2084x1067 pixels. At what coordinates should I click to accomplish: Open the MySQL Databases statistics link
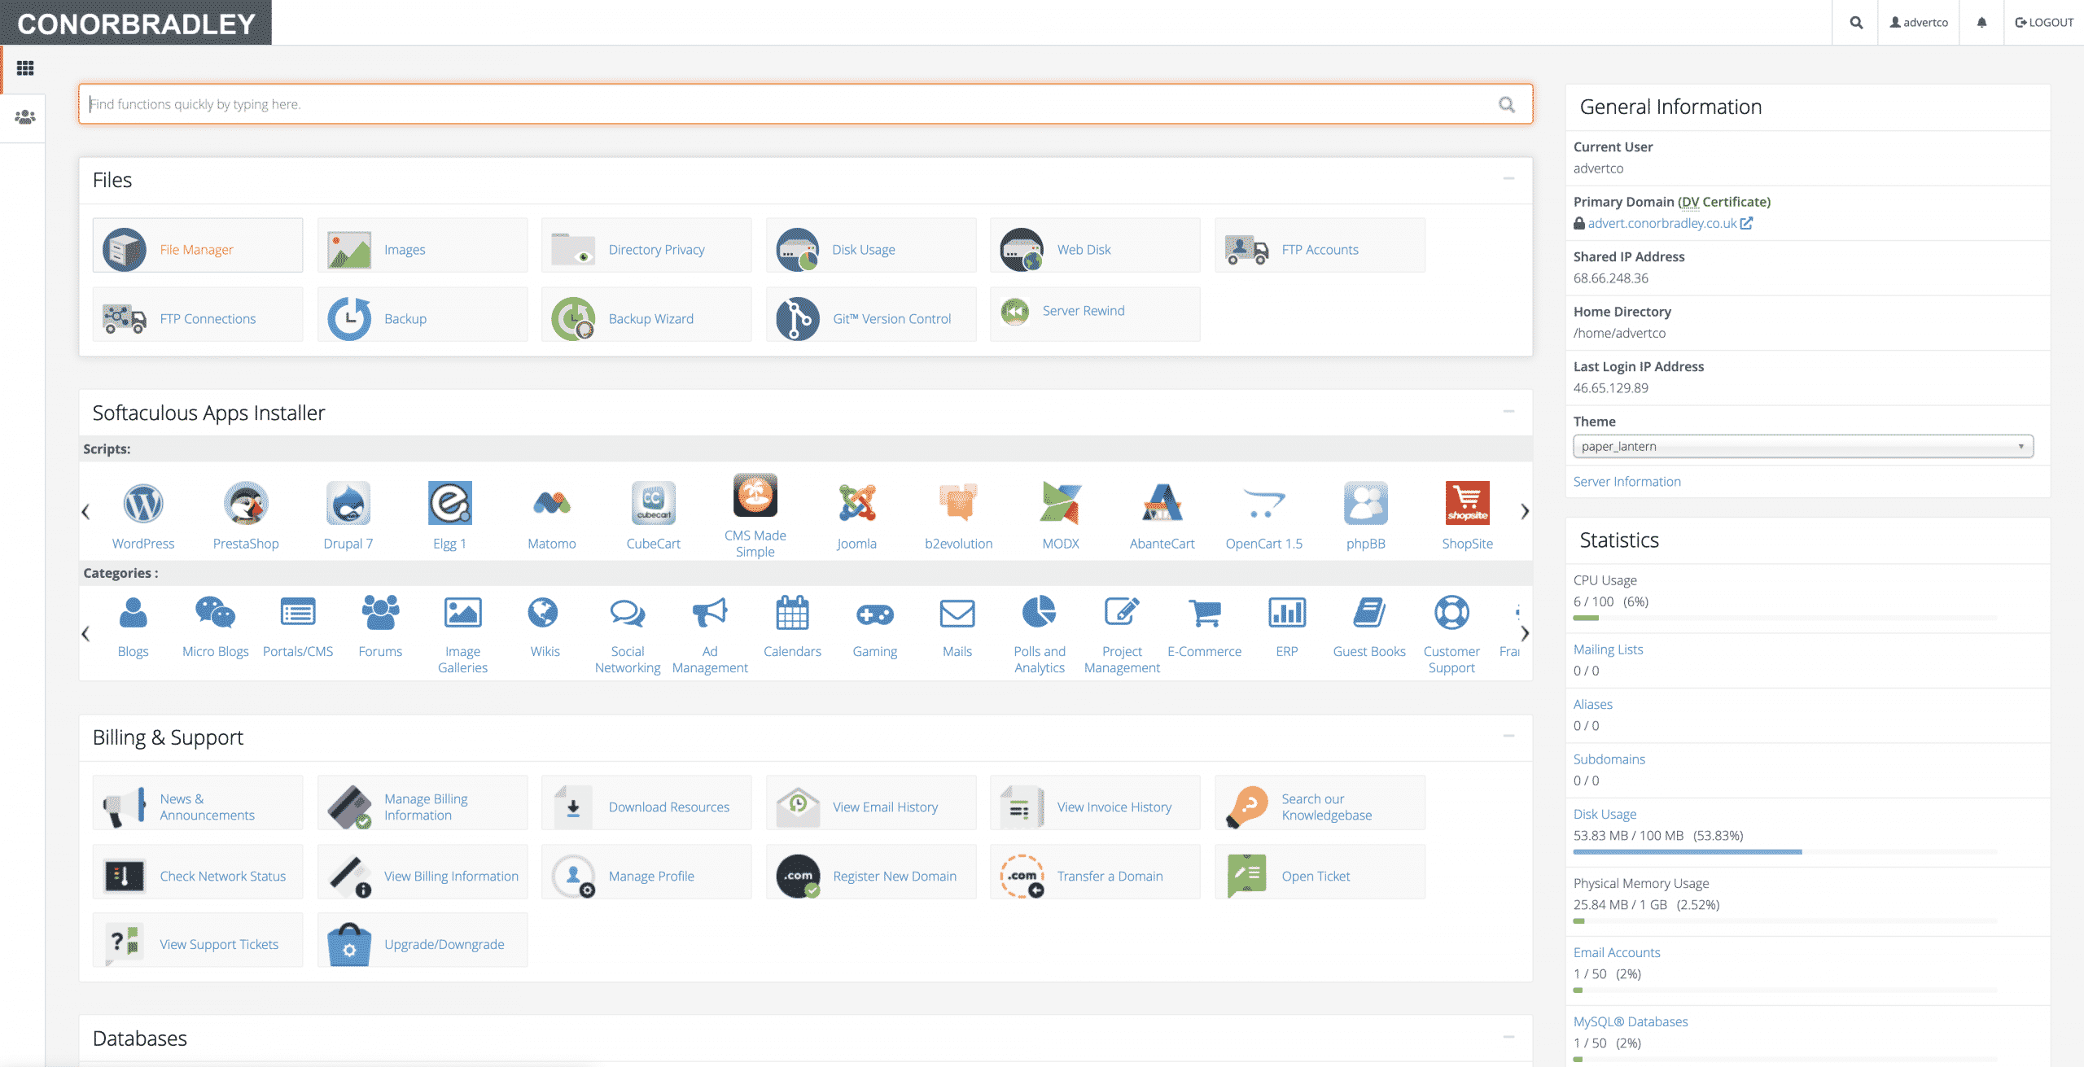[x=1630, y=1021]
